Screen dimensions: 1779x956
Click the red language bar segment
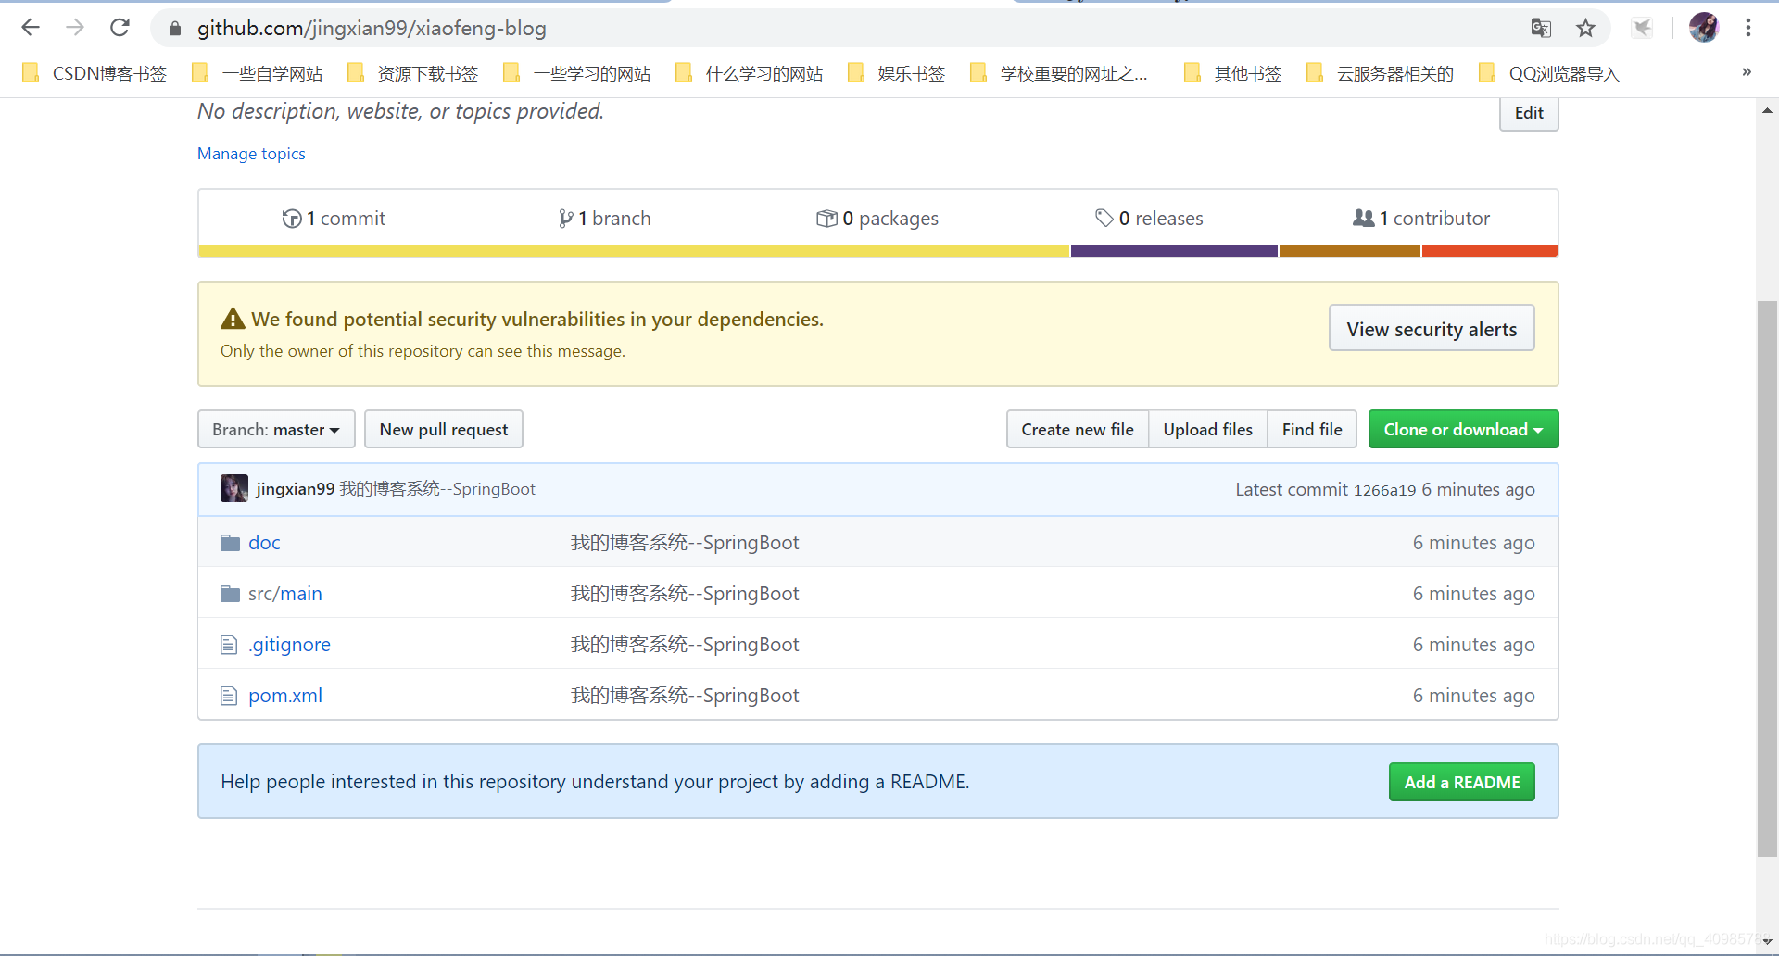tap(1490, 251)
